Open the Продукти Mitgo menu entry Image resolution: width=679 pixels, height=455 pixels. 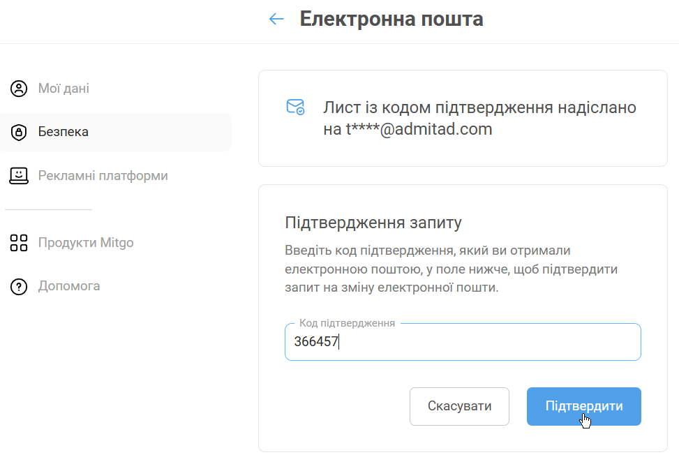point(86,243)
